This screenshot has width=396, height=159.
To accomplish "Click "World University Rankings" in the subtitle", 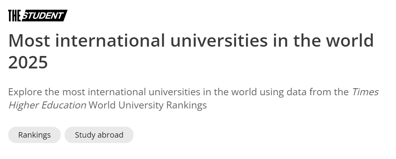I will coord(148,105).
